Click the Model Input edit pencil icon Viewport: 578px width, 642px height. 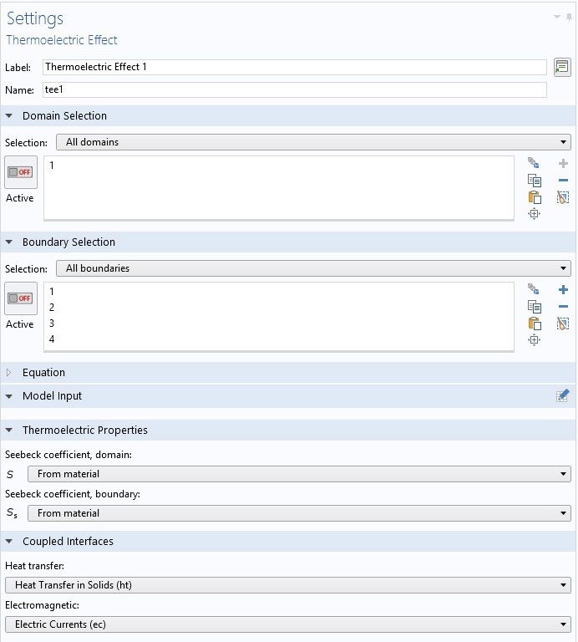[x=563, y=395]
